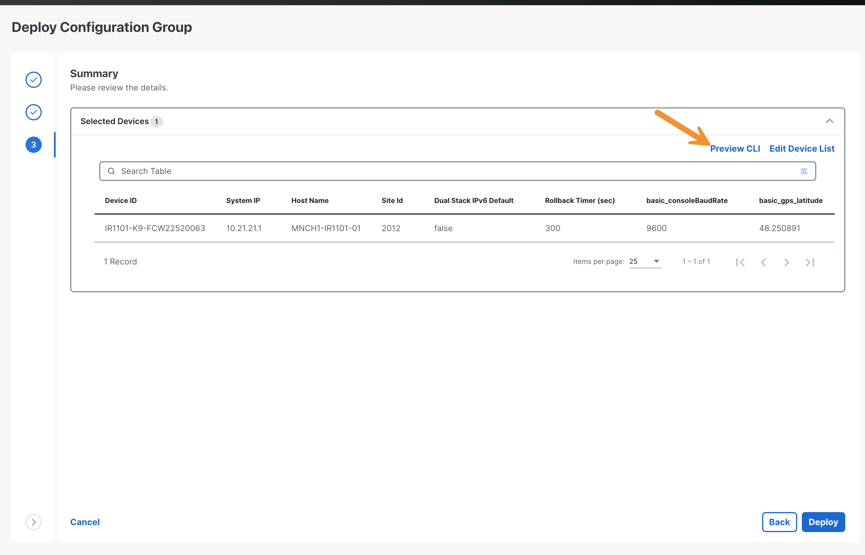Open the table filter options icon
The height and width of the screenshot is (555, 865).
pyautogui.click(x=804, y=171)
